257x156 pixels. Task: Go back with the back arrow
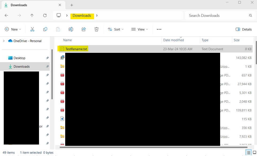6,15
